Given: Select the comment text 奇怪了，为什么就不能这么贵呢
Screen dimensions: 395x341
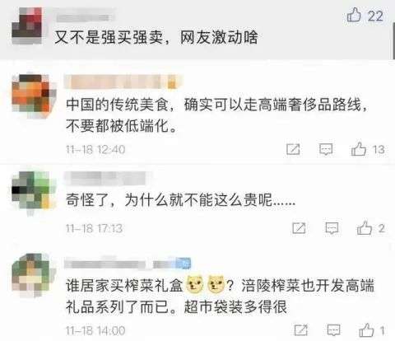Looking at the screenshot, I should 169,199.
